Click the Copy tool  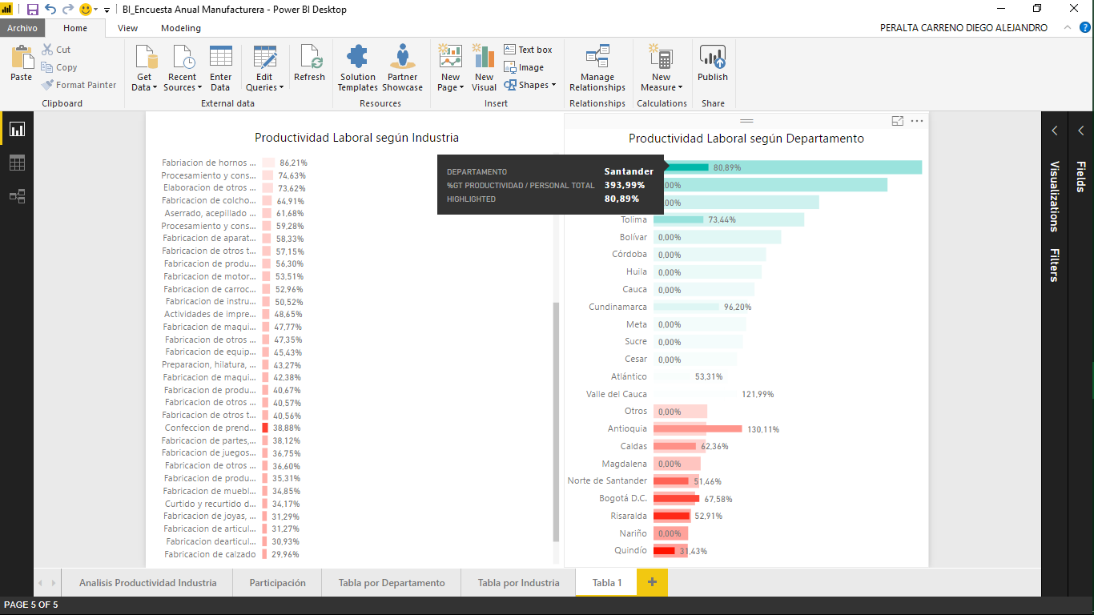click(60, 67)
